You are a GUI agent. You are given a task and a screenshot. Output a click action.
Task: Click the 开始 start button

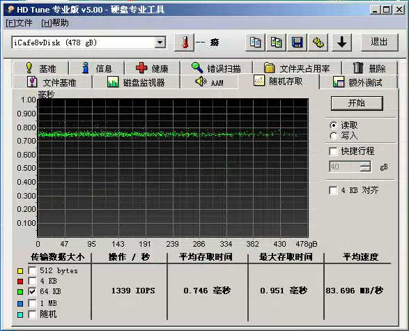click(357, 103)
